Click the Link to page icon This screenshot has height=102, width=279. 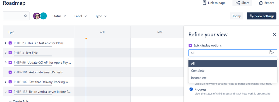(204, 3)
